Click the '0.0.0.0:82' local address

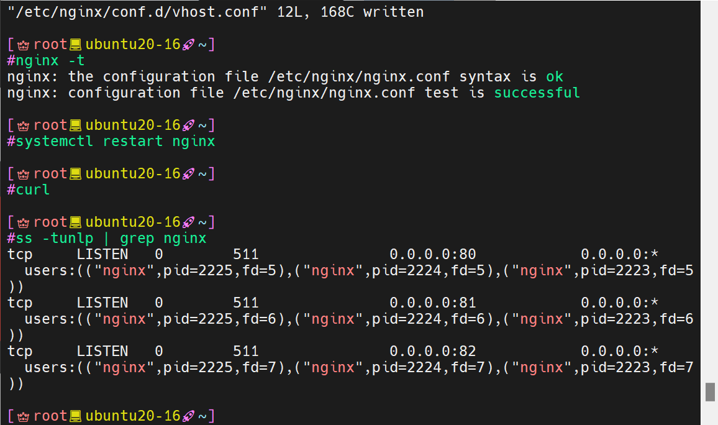pos(433,351)
